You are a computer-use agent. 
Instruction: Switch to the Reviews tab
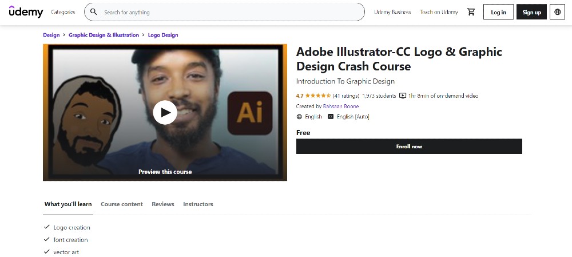pyautogui.click(x=163, y=204)
